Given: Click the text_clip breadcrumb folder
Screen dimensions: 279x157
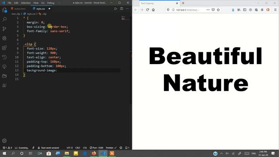Looking at the screenshot, I should pyautogui.click(x=16, y=14).
